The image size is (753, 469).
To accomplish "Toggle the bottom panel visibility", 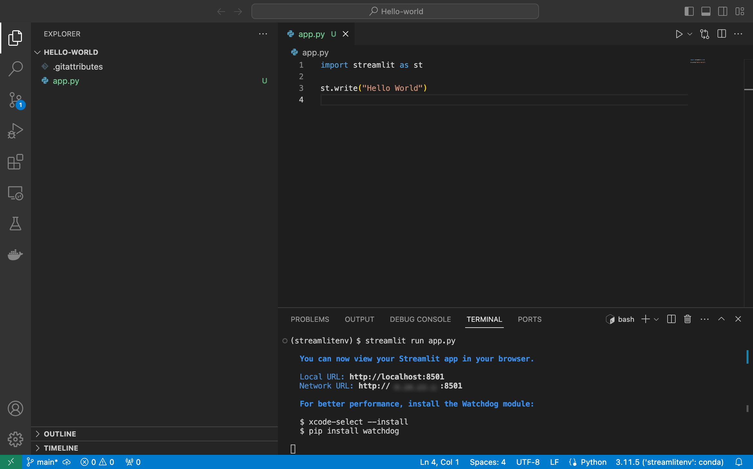I will 706,11.
